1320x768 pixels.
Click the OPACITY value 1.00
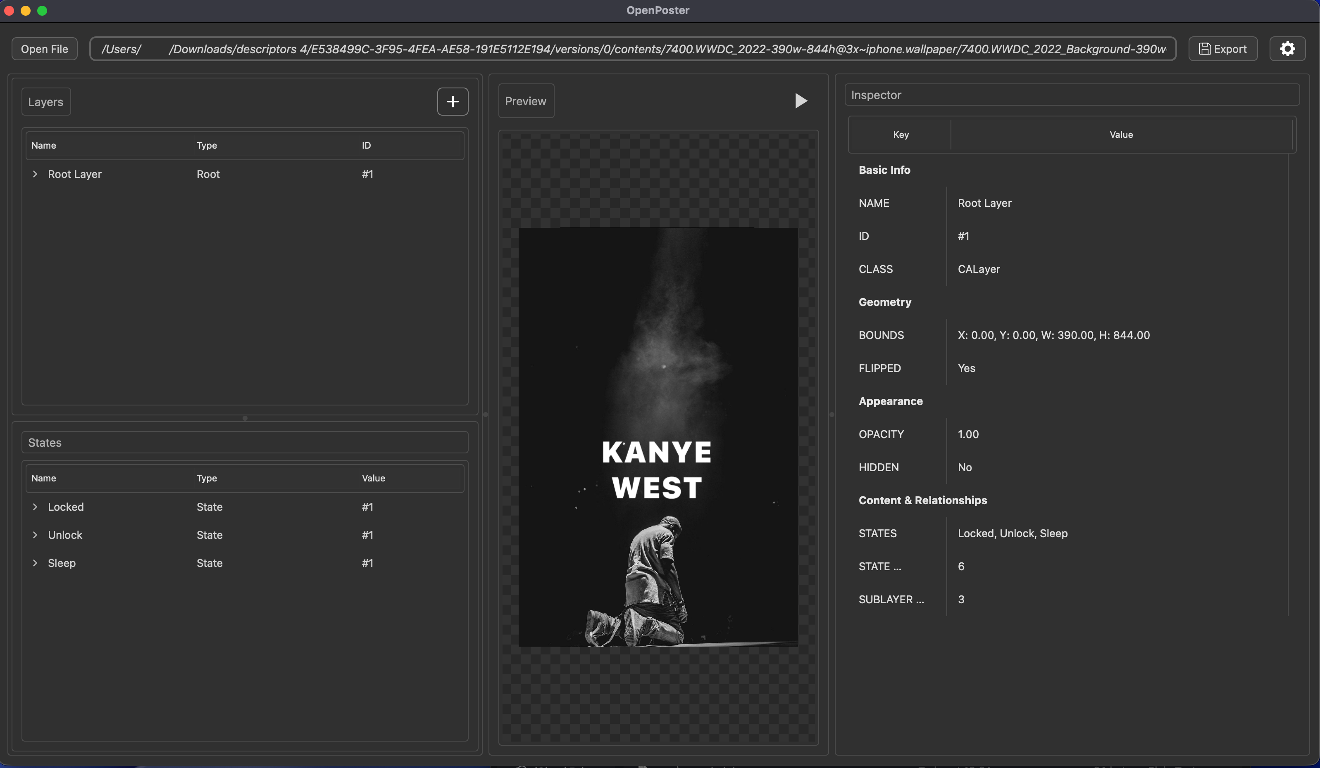pyautogui.click(x=968, y=434)
